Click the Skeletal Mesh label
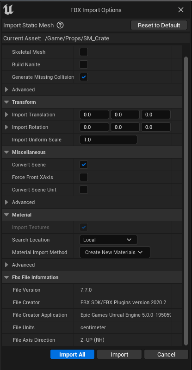Viewport: 192px width, 370px height. pyautogui.click(x=29, y=52)
